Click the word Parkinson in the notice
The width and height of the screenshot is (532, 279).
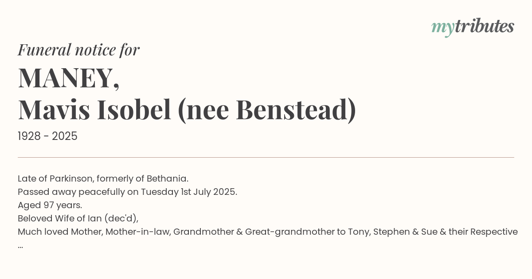(71, 178)
